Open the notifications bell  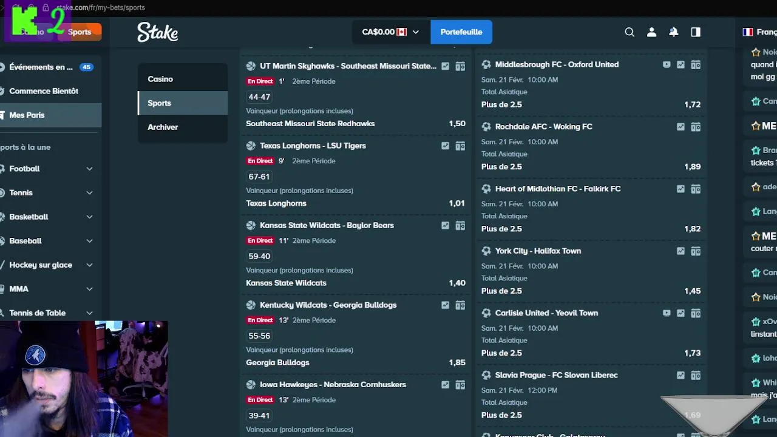(674, 32)
